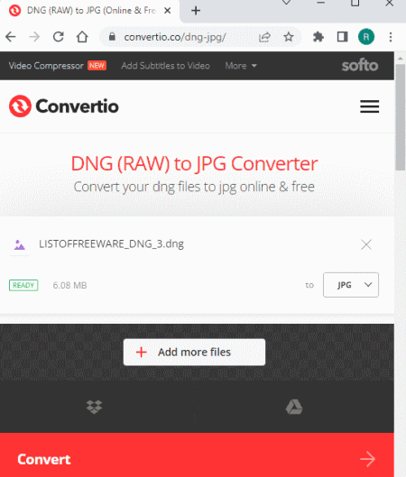Bookmark this page with star icon
The width and height of the screenshot is (406, 477).
click(x=288, y=37)
